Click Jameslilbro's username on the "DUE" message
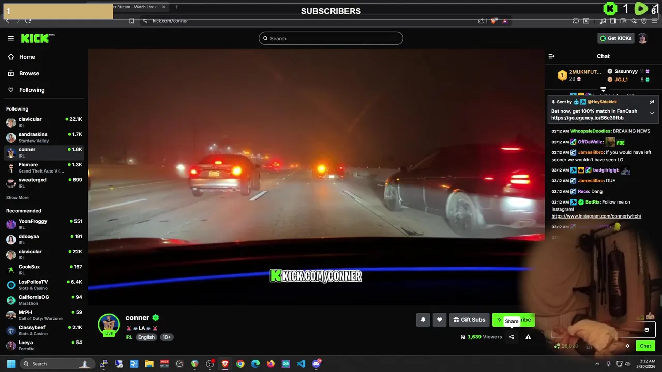This screenshot has height=372, width=662. coord(591,181)
